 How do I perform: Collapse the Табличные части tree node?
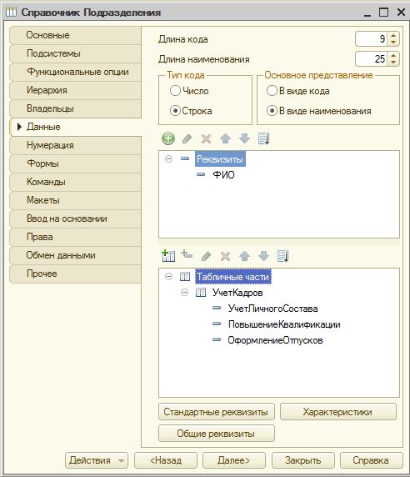tap(168, 277)
